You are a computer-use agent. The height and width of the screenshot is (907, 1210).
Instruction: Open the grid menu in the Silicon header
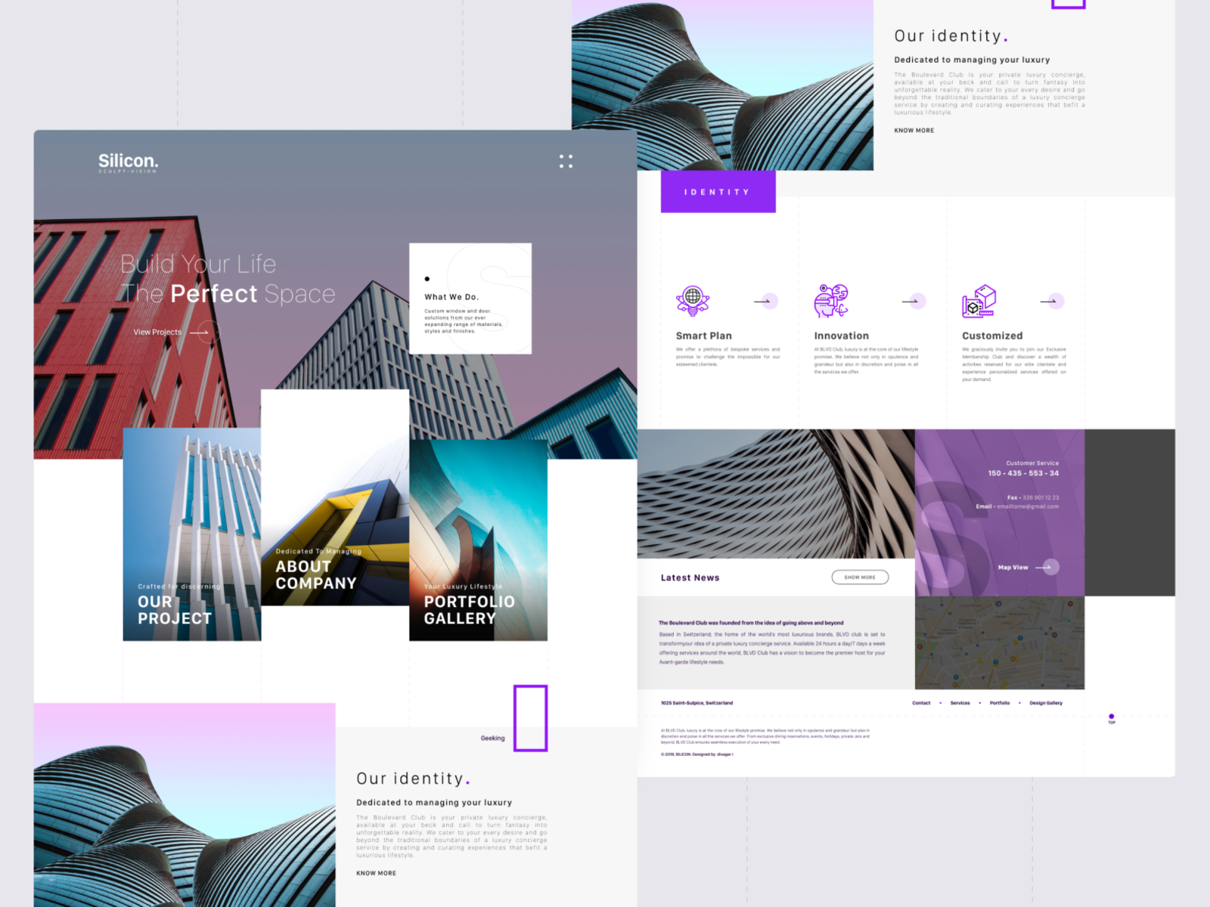[566, 161]
